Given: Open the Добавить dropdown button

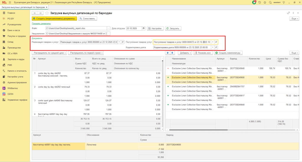Looking at the screenshot, I should pyautogui.click(x=185, y=53).
